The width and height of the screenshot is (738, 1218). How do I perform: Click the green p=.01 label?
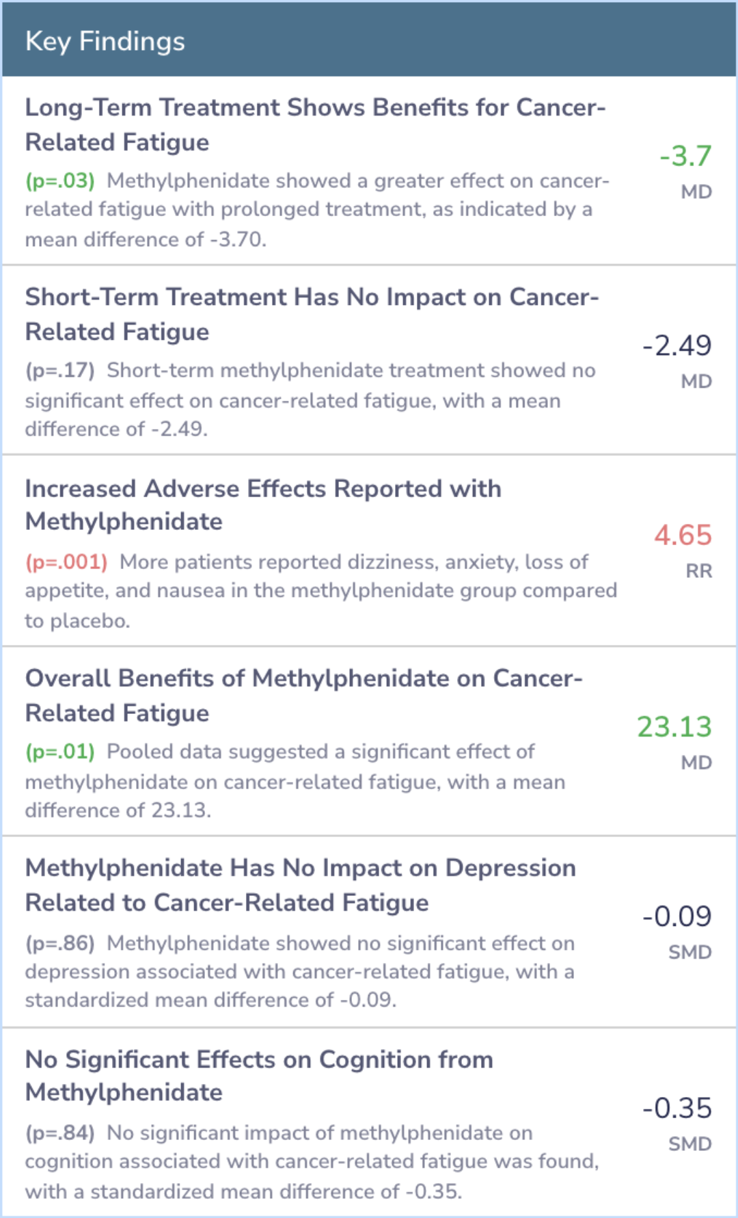(60, 751)
